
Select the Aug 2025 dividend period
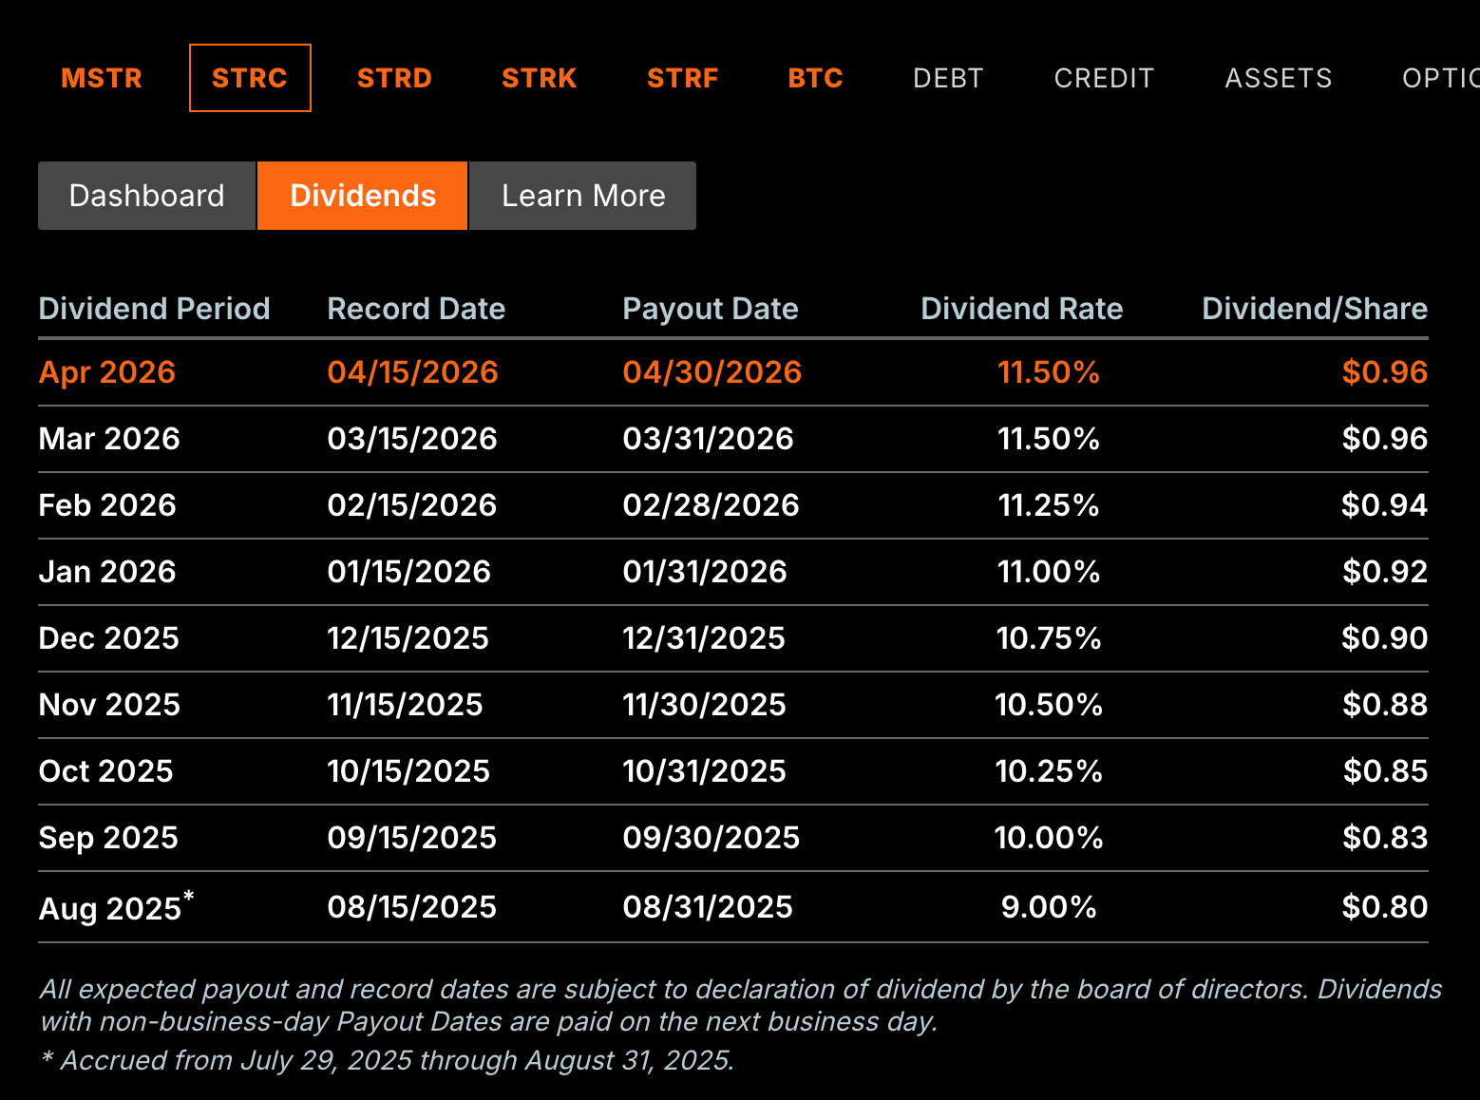pos(116,907)
